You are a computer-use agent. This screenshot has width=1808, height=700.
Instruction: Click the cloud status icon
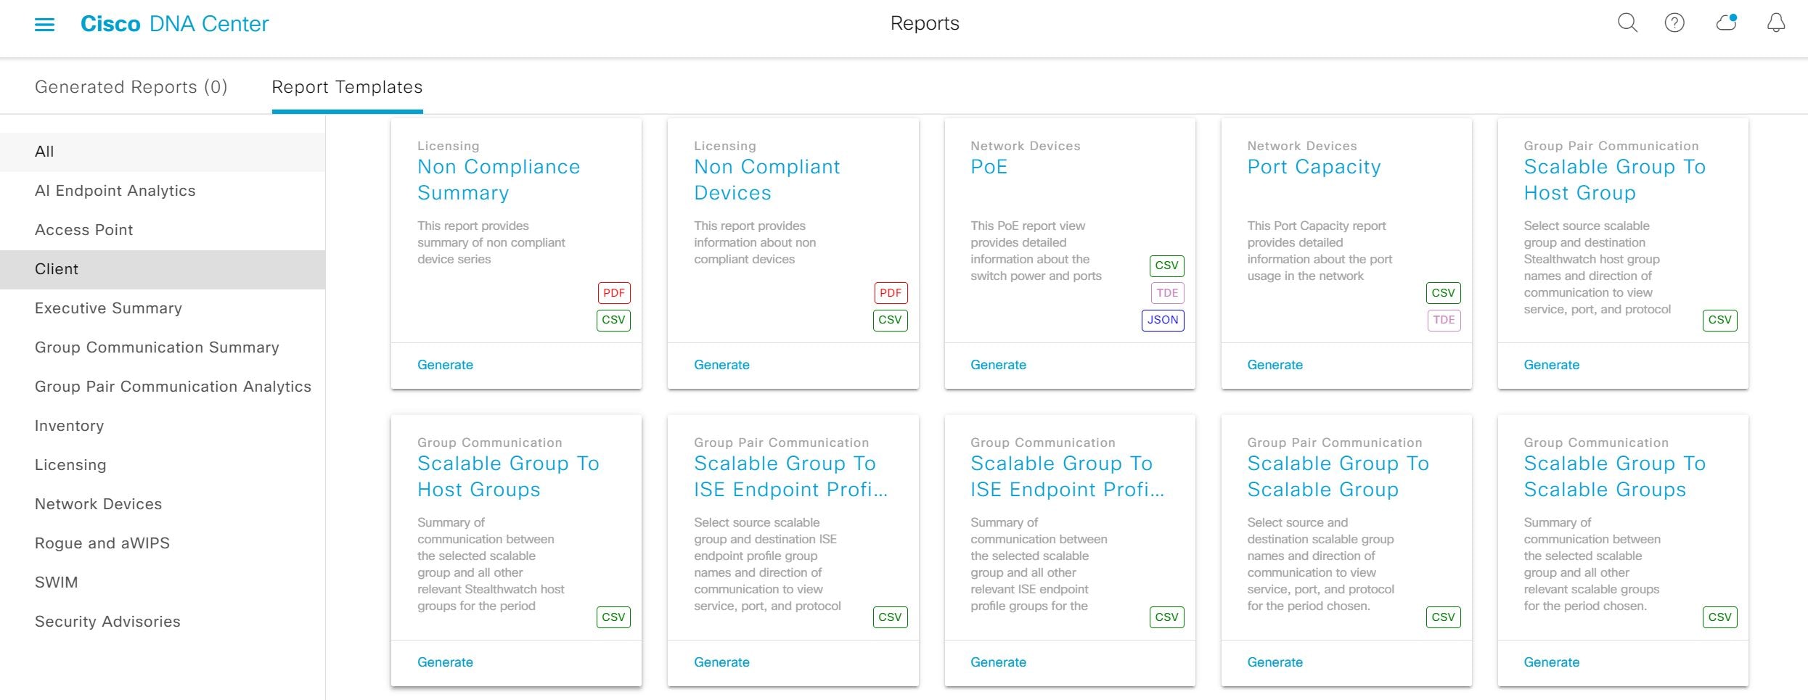click(x=1726, y=23)
